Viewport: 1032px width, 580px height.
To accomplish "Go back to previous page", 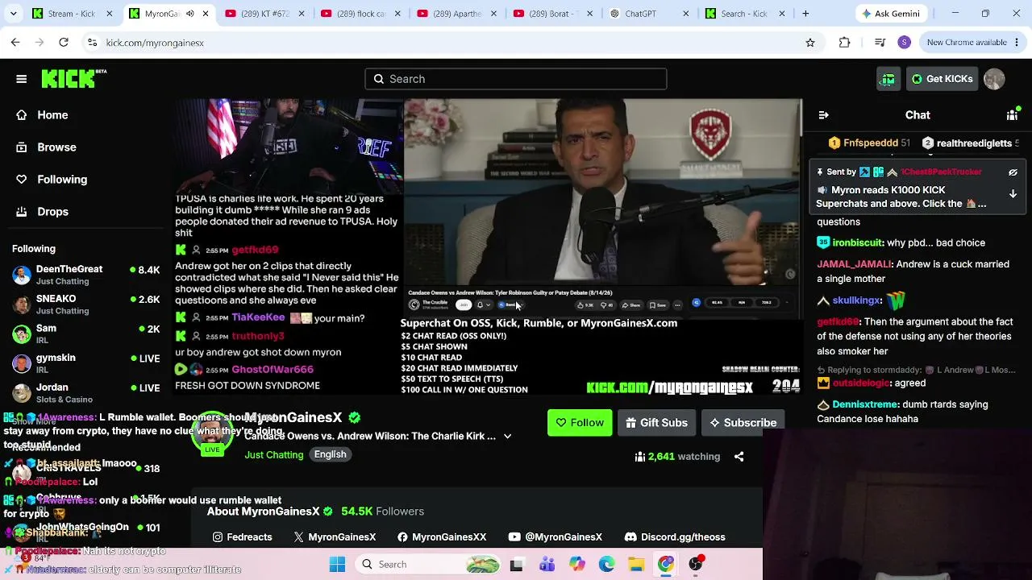I will click(x=15, y=43).
